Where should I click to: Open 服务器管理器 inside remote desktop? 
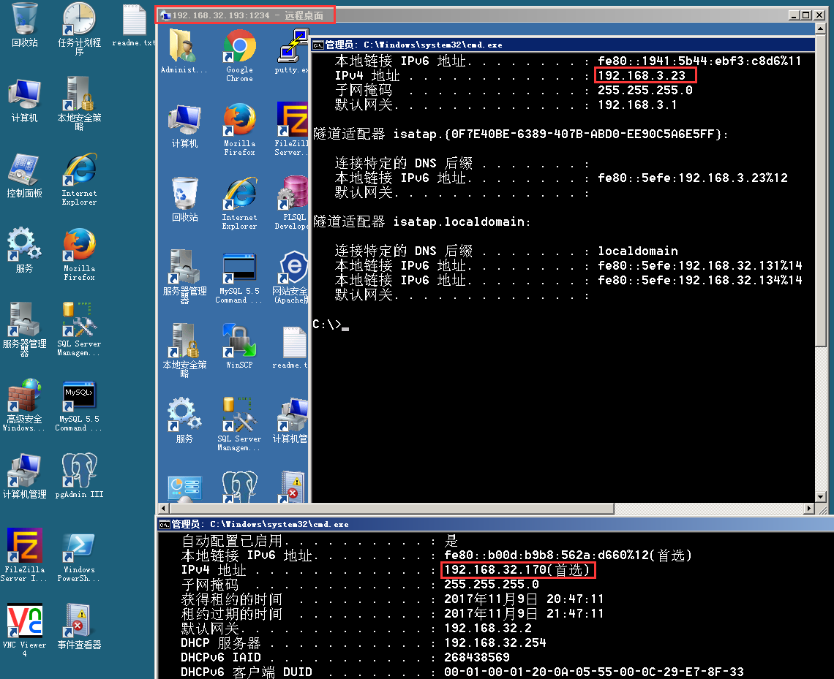[x=184, y=278]
